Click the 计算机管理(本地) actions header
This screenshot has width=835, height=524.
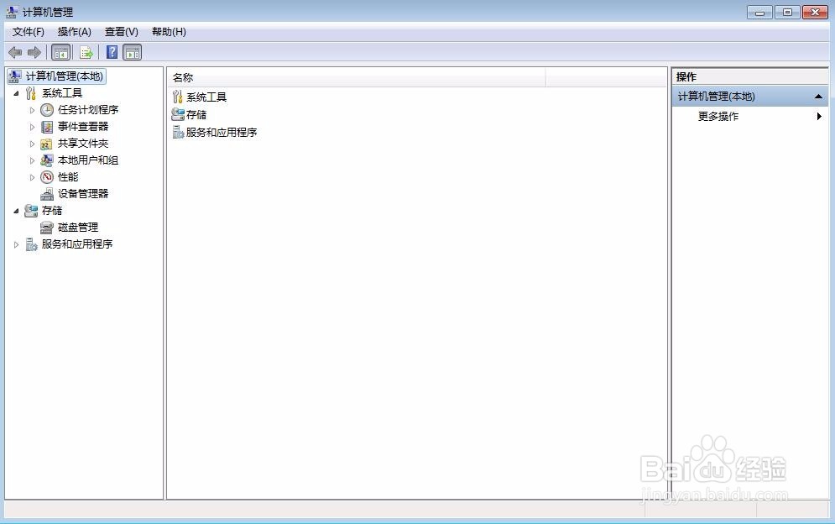coord(750,97)
